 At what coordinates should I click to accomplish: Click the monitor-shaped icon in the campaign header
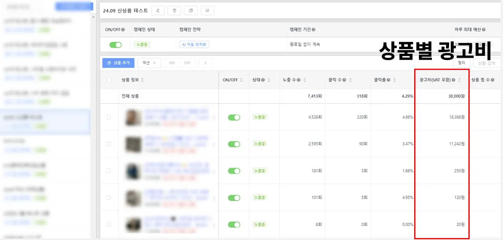207,11
